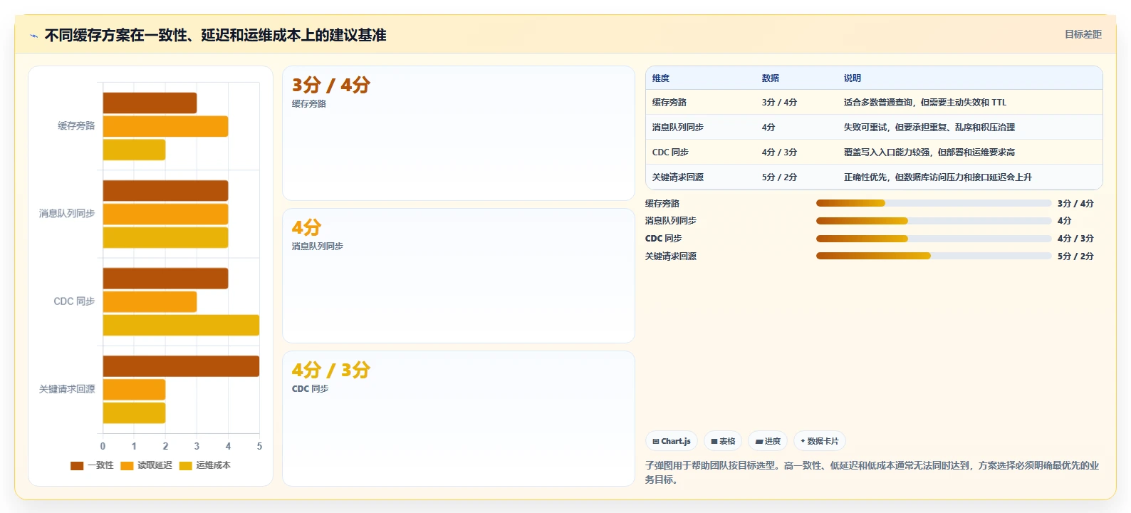
Task: Click the CDC 同步 chart axis label
Action: click(x=74, y=301)
